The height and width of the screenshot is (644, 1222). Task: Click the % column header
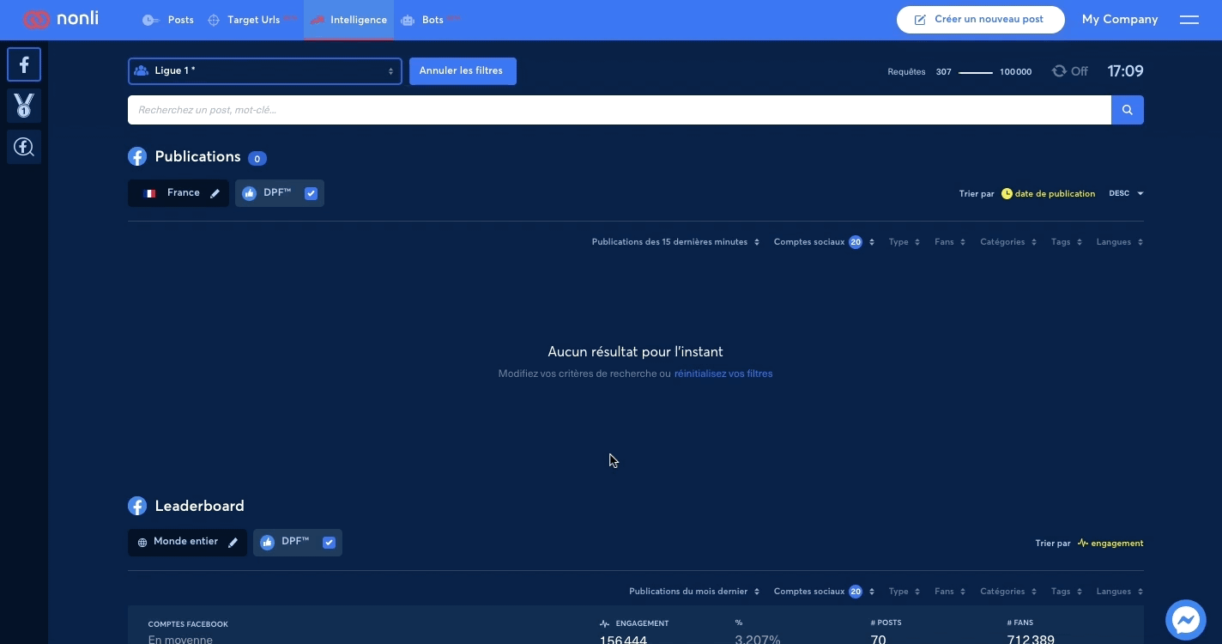click(738, 623)
